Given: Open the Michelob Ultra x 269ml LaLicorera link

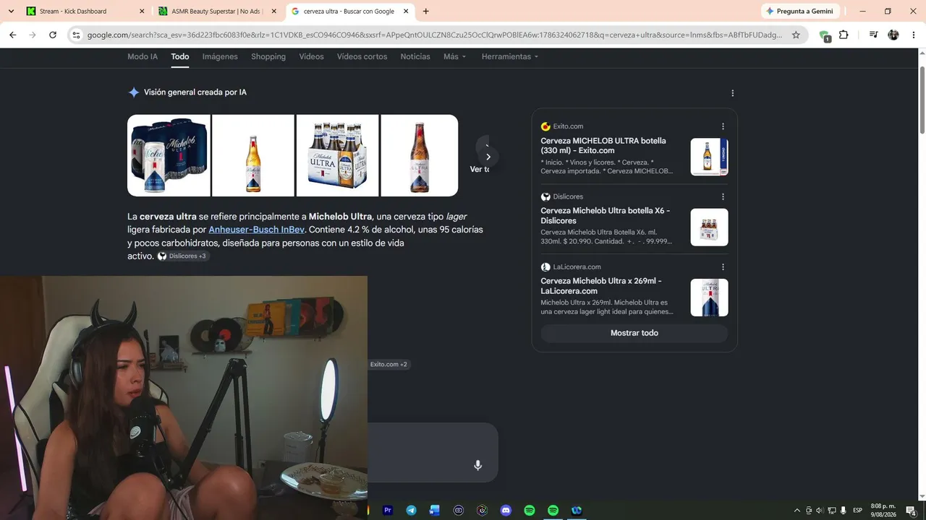Looking at the screenshot, I should point(601,286).
